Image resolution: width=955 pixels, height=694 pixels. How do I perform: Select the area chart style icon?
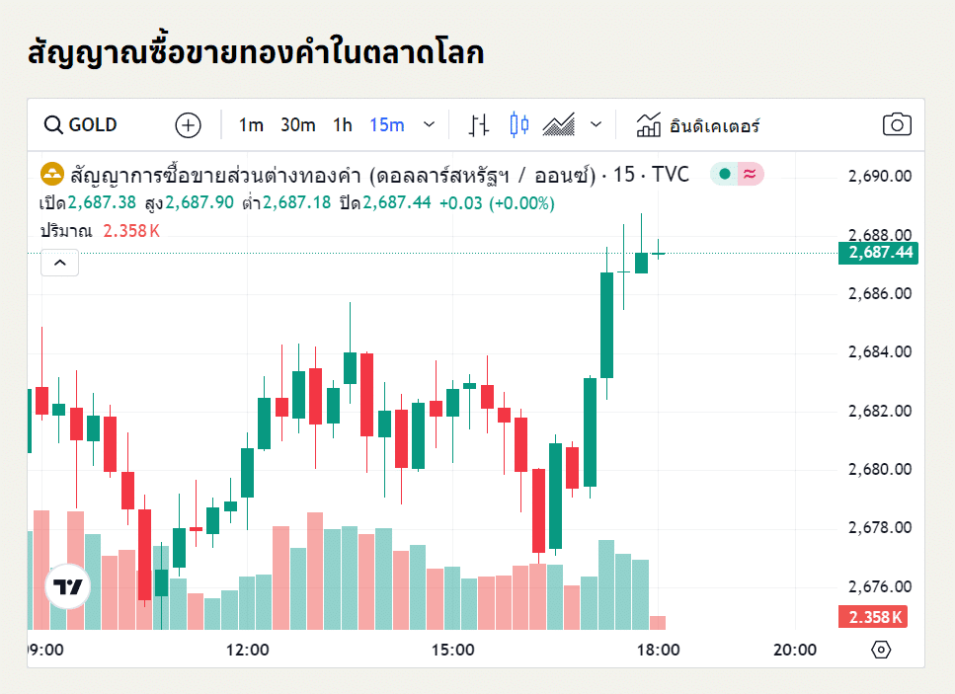coord(560,124)
